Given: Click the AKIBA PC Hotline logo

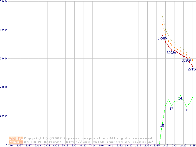Looking at the screenshot, I should point(16,140).
